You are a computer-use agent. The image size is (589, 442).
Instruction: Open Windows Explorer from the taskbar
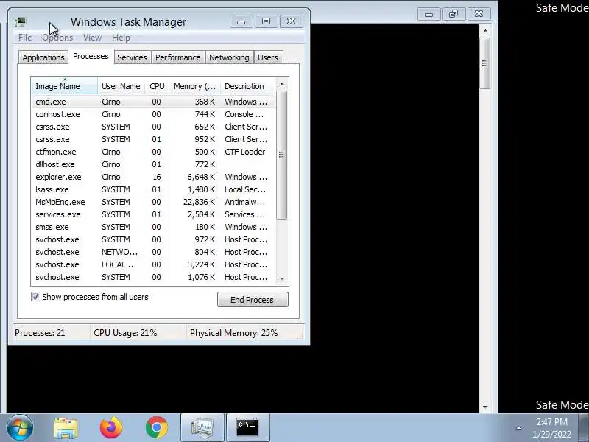tap(66, 428)
